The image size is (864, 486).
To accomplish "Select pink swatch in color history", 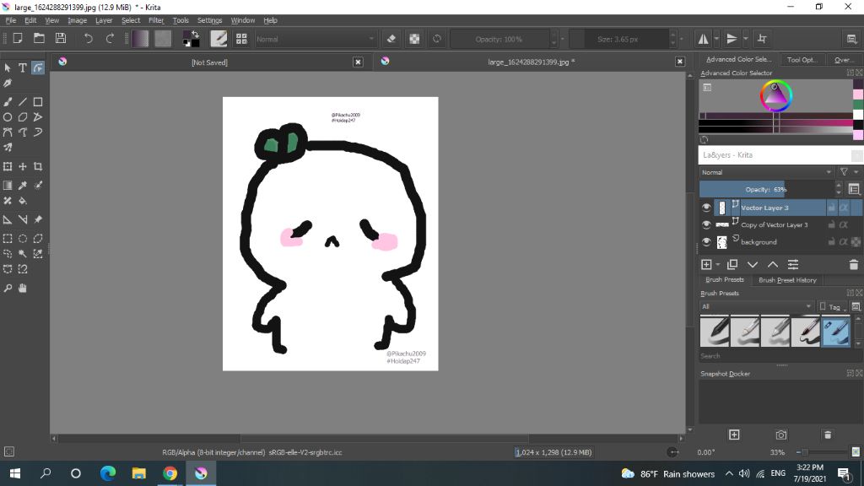I will pos(858,94).
